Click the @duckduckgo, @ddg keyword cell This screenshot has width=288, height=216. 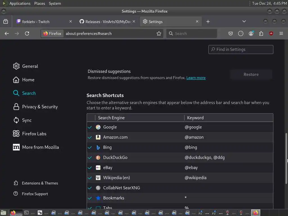(205, 157)
